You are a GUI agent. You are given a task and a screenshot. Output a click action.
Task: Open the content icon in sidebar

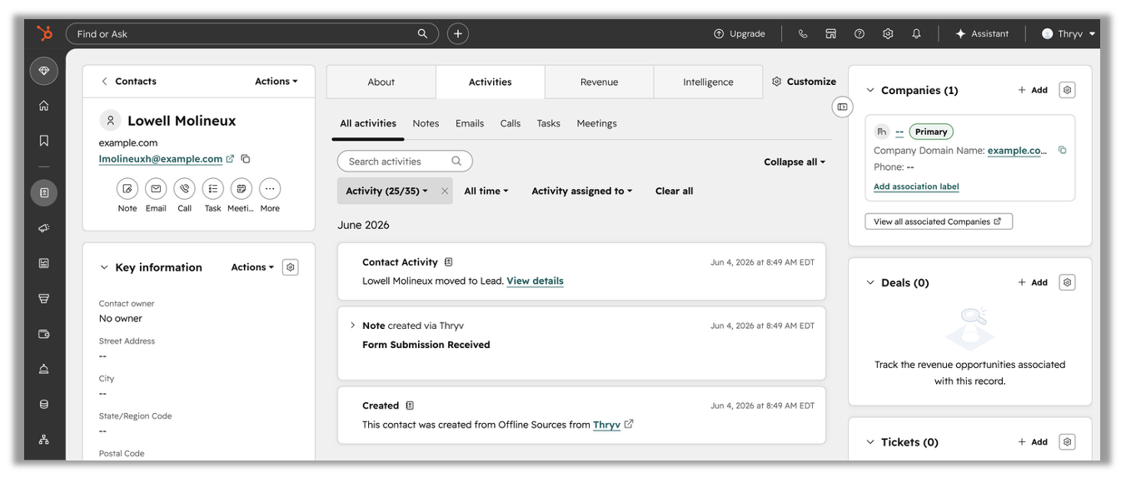click(x=44, y=263)
